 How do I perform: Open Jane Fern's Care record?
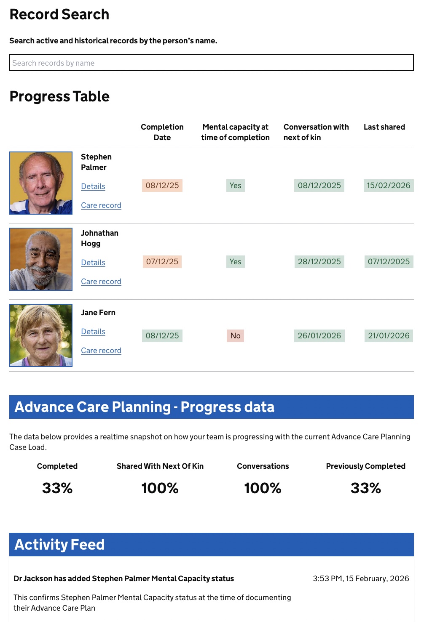pyautogui.click(x=101, y=351)
